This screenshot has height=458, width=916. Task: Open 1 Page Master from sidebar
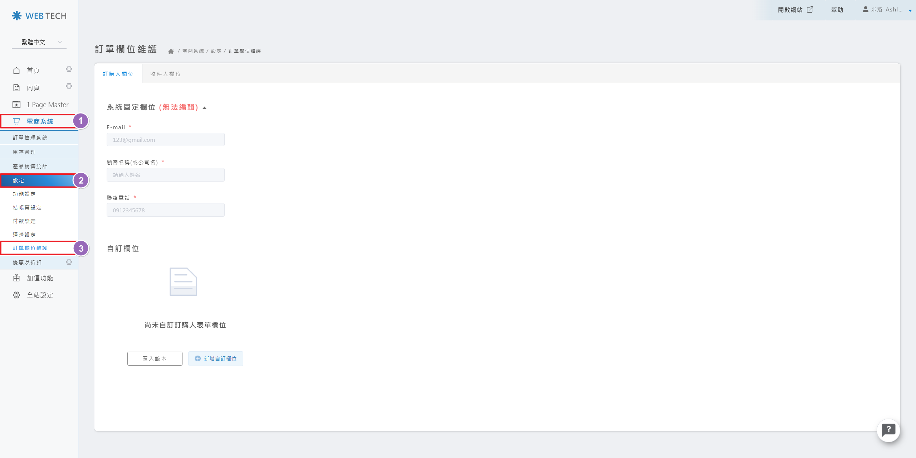point(47,105)
